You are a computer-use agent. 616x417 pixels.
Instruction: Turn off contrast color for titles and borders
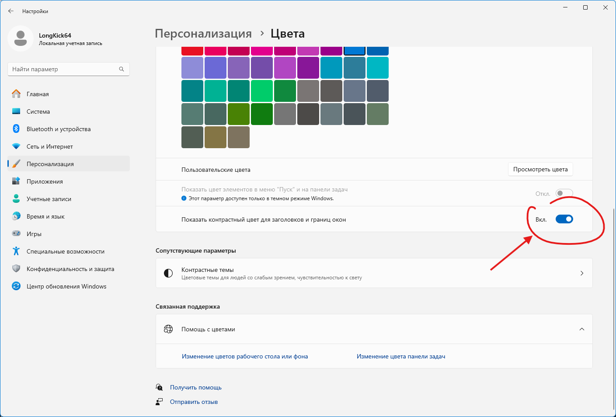pyautogui.click(x=564, y=219)
